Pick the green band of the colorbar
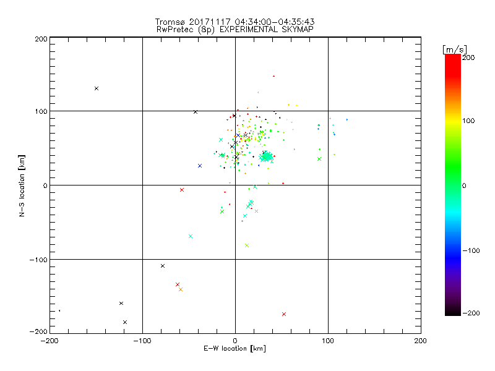The width and height of the screenshot is (495, 371). pyautogui.click(x=453, y=167)
